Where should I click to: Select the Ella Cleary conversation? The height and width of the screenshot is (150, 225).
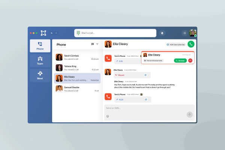(x=77, y=78)
